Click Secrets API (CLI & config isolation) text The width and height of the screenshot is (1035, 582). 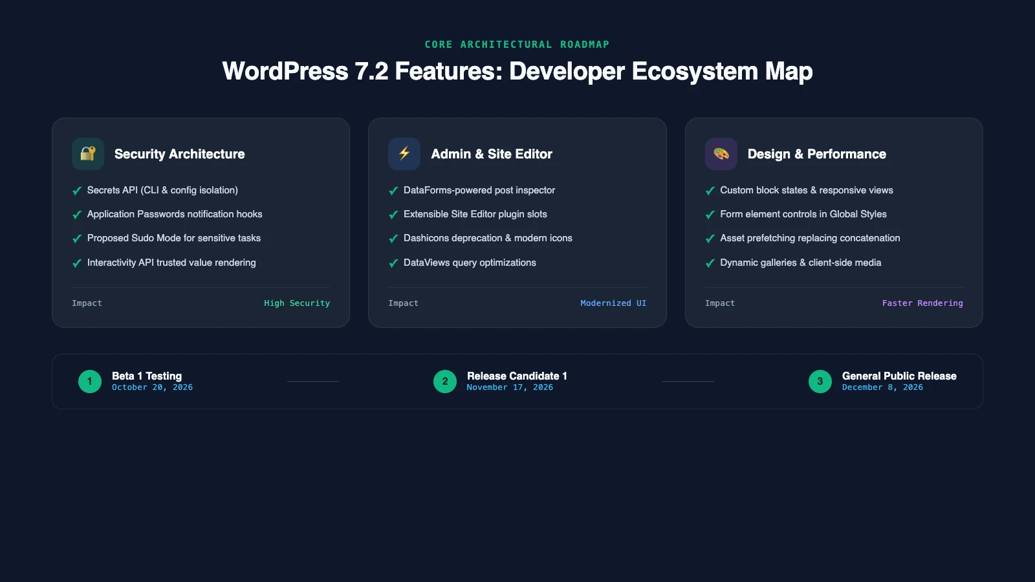[162, 190]
